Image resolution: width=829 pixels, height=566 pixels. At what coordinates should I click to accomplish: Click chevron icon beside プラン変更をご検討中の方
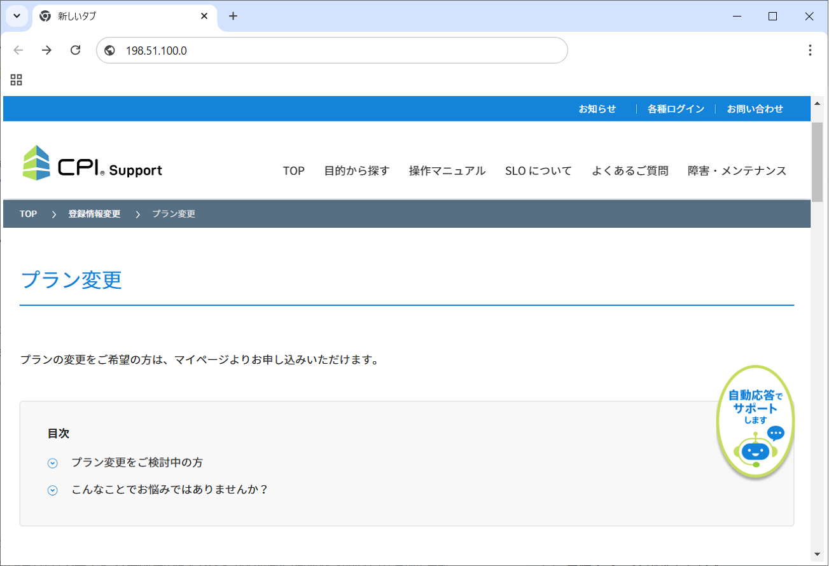[x=53, y=463]
